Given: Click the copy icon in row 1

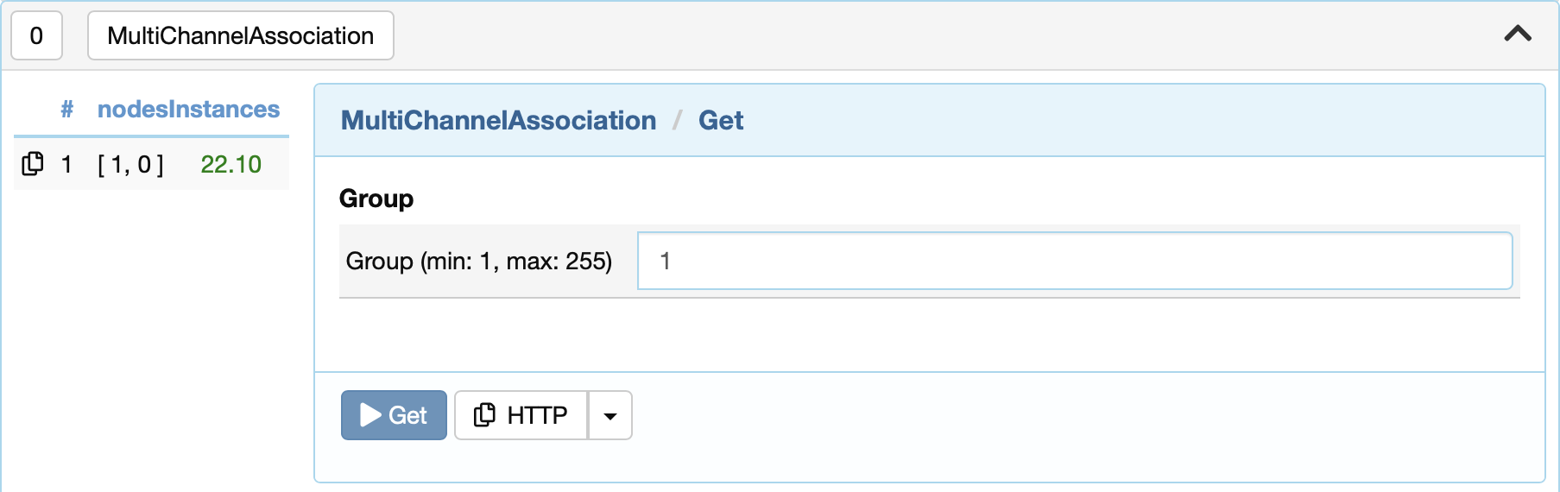Looking at the screenshot, I should pyautogui.click(x=33, y=164).
